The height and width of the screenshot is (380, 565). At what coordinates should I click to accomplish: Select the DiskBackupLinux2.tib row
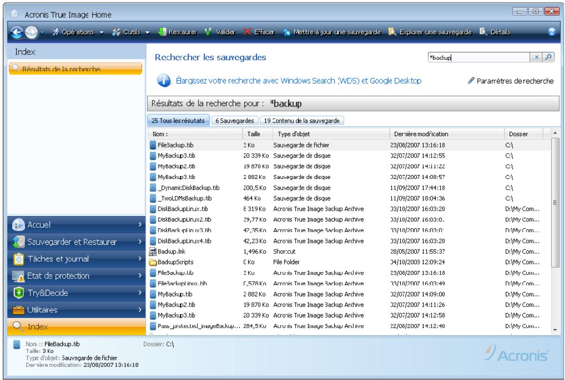point(349,220)
